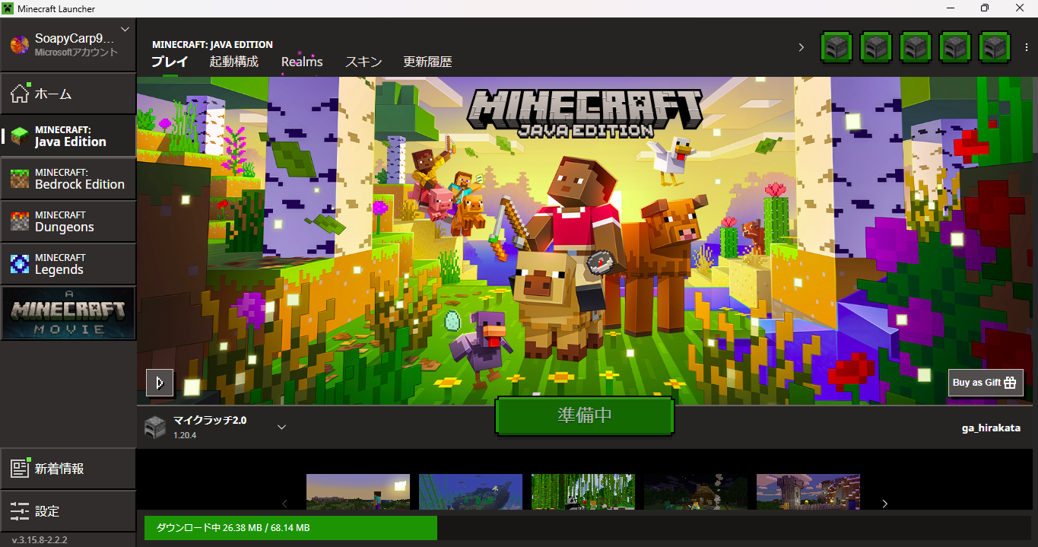
Task: Open A Minecraft Movie banner
Action: coord(68,313)
